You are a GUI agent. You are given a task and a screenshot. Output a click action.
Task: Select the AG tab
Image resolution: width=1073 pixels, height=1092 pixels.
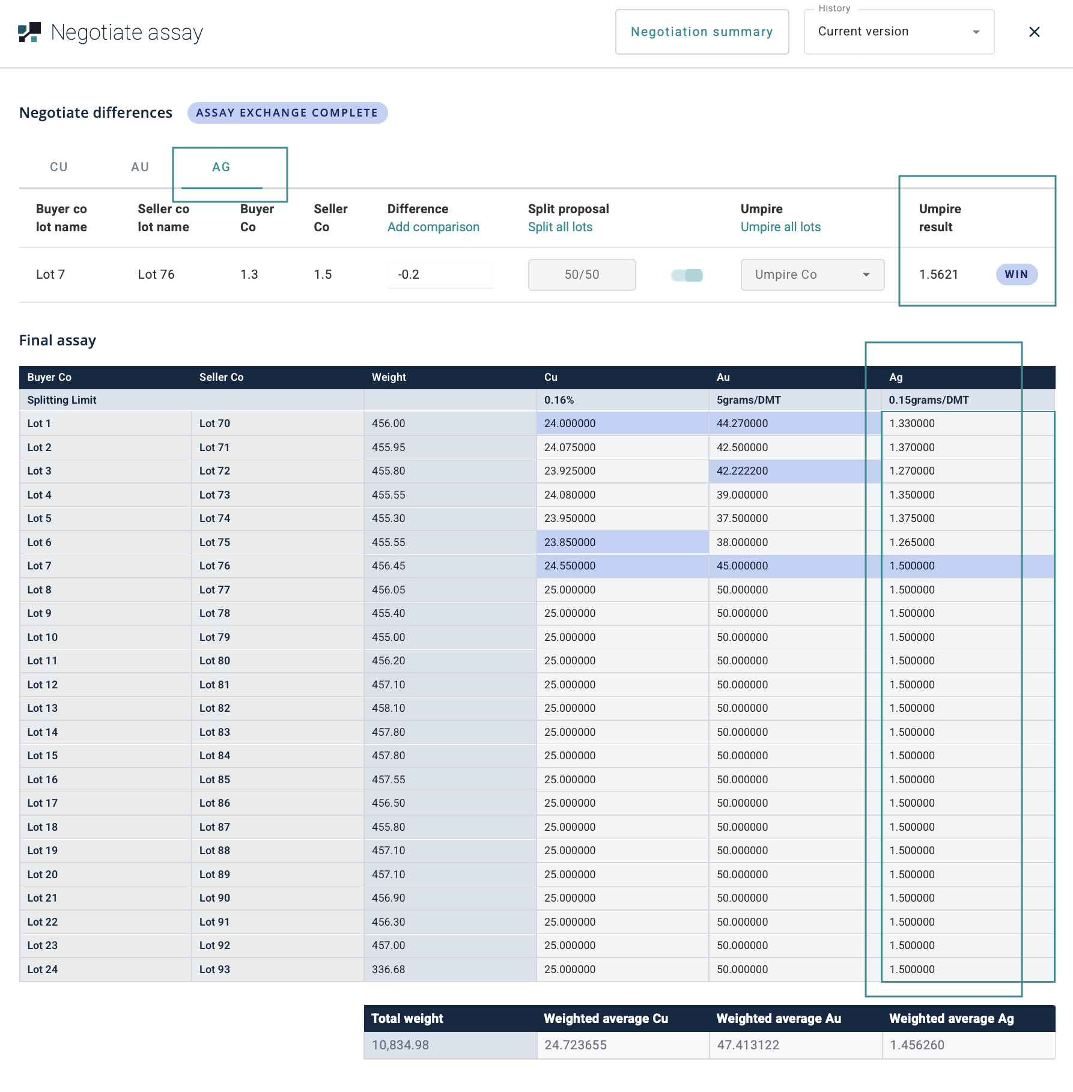(x=221, y=167)
